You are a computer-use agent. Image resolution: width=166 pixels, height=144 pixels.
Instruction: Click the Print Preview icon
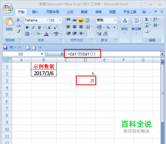(x=28, y=48)
